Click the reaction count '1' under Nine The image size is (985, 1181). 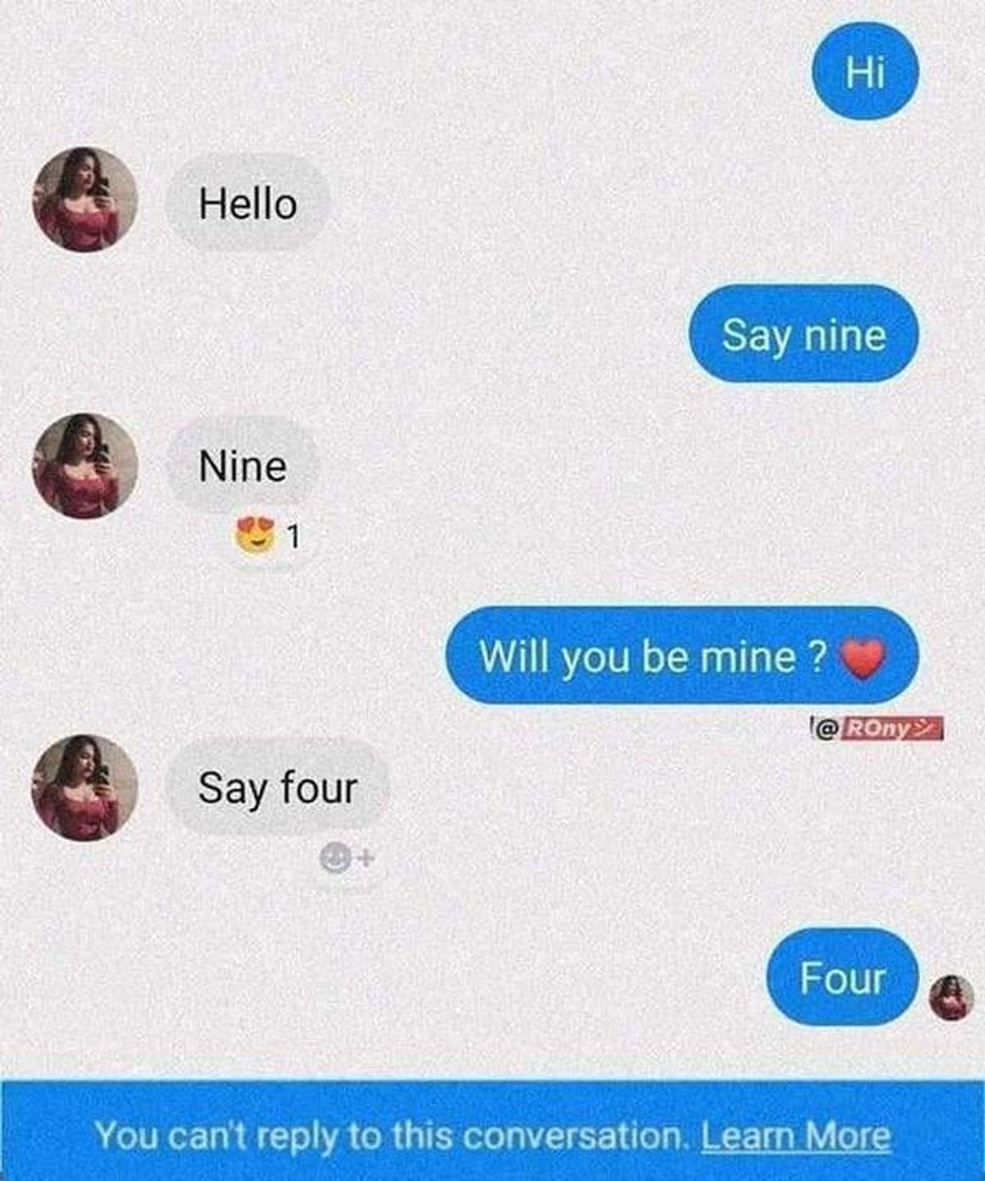pos(295,537)
